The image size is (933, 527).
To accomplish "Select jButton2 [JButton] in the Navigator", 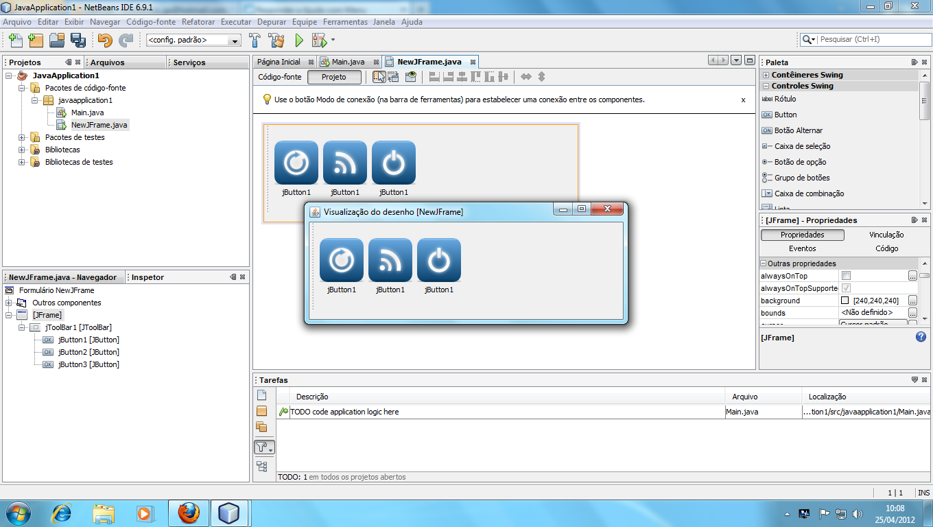I will tap(88, 352).
